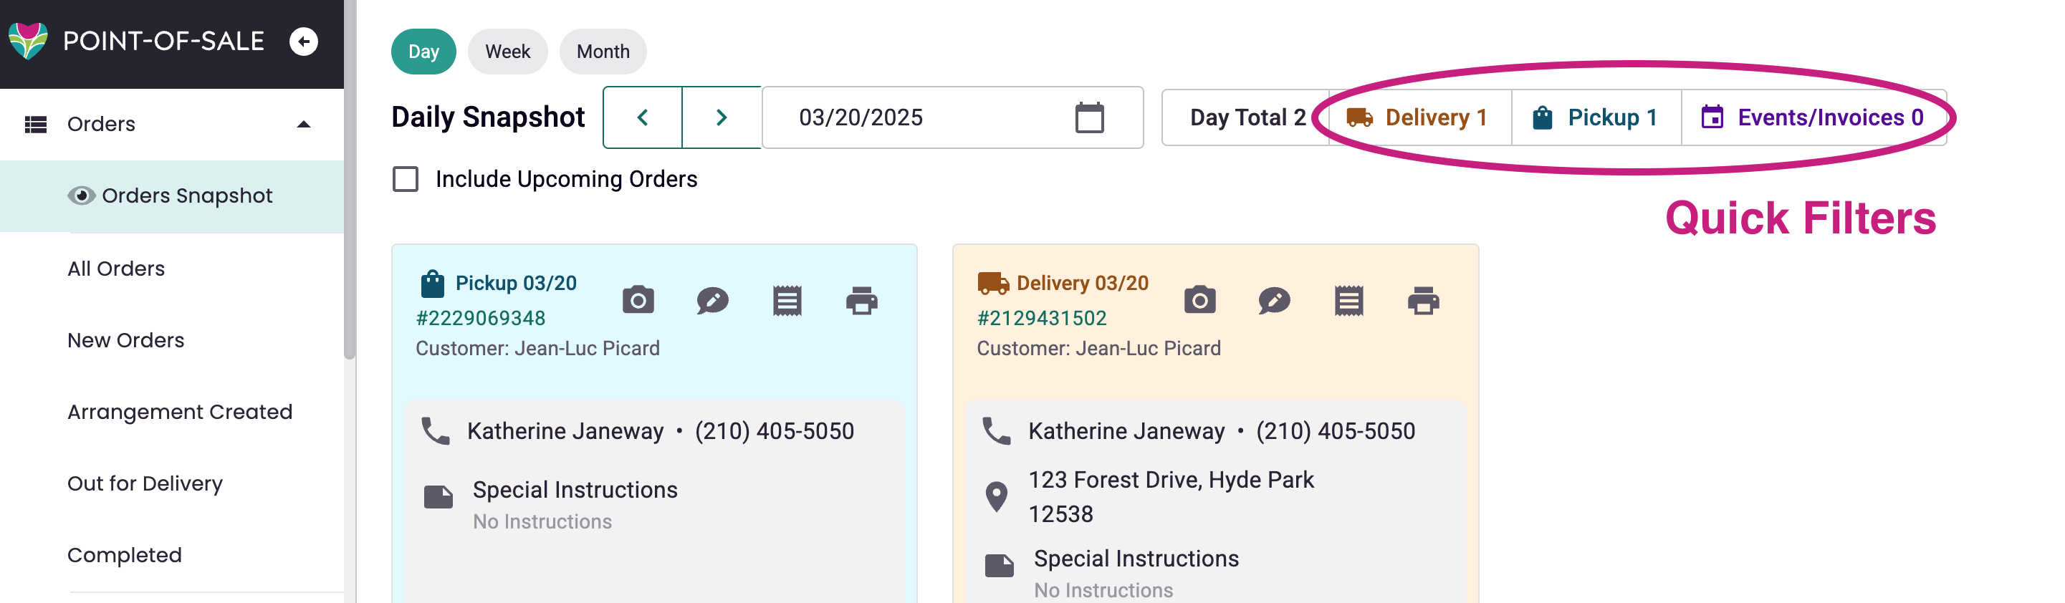Viewport: 2065px width, 603px height.
Task: Click the back arrow beside POINT-OF-SALE
Action: point(303,41)
